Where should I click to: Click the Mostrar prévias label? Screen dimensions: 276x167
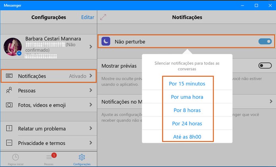click(119, 66)
